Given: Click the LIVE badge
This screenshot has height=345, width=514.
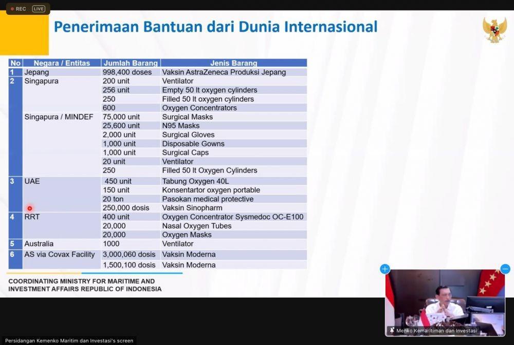Looking at the screenshot, I should pyautogui.click(x=39, y=9).
